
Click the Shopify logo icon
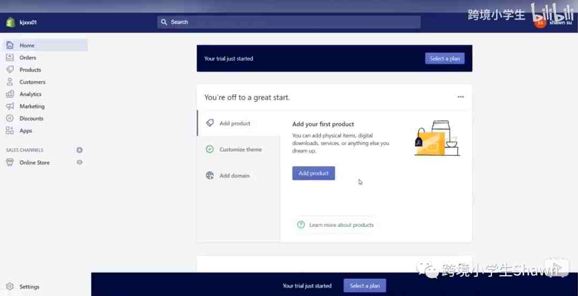pyautogui.click(x=10, y=22)
